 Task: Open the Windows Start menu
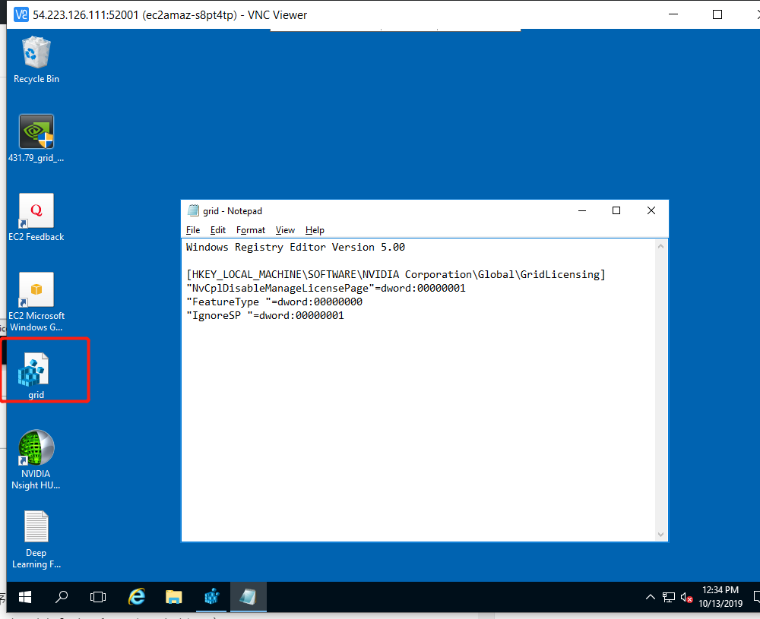[25, 597]
